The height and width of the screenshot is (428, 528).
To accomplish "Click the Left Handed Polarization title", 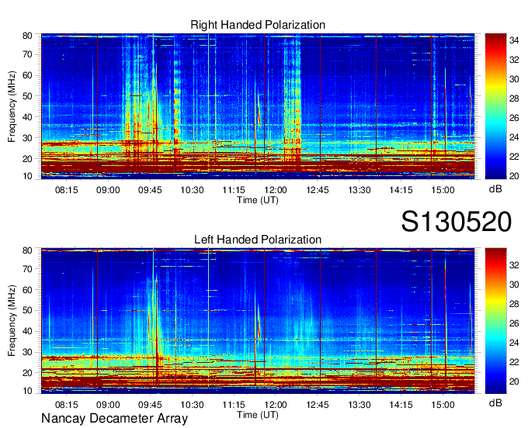I will [x=258, y=240].
